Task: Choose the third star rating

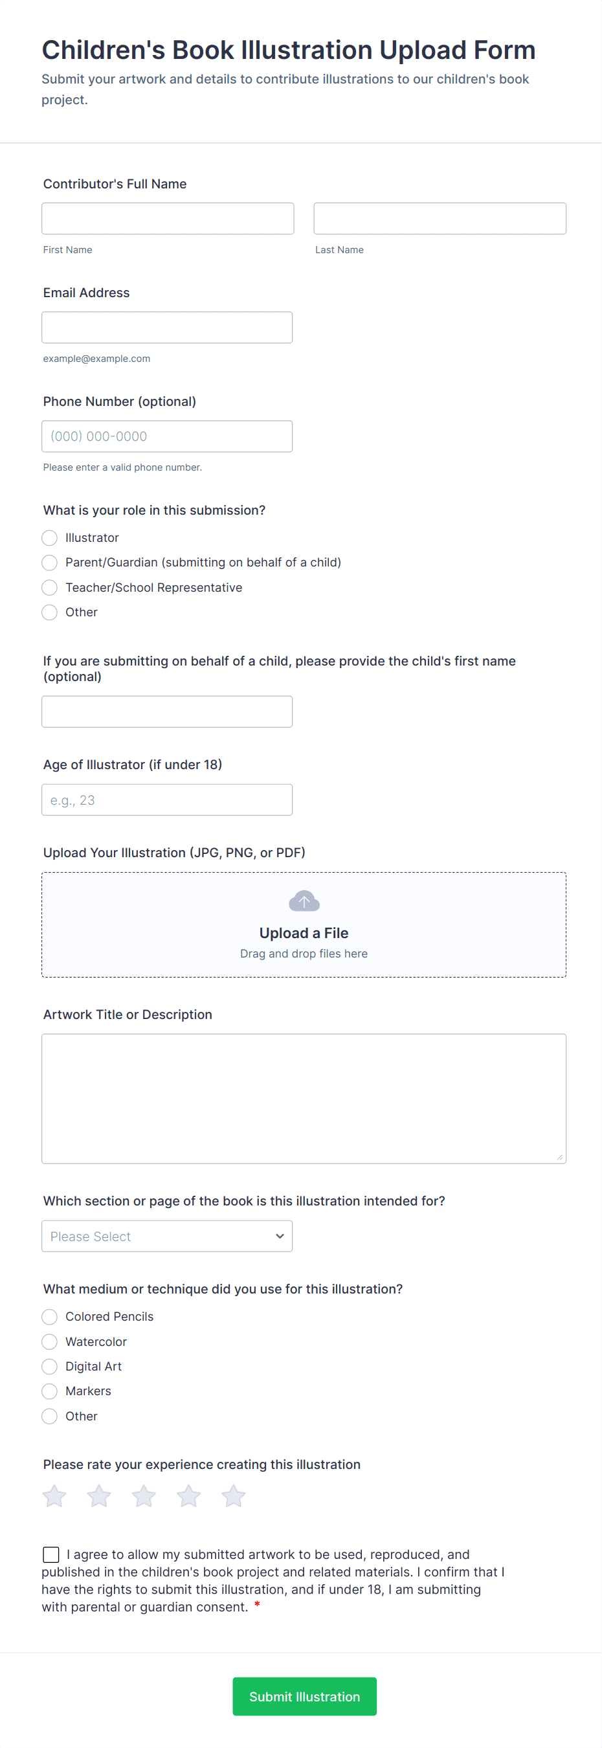Action: coord(144,1496)
